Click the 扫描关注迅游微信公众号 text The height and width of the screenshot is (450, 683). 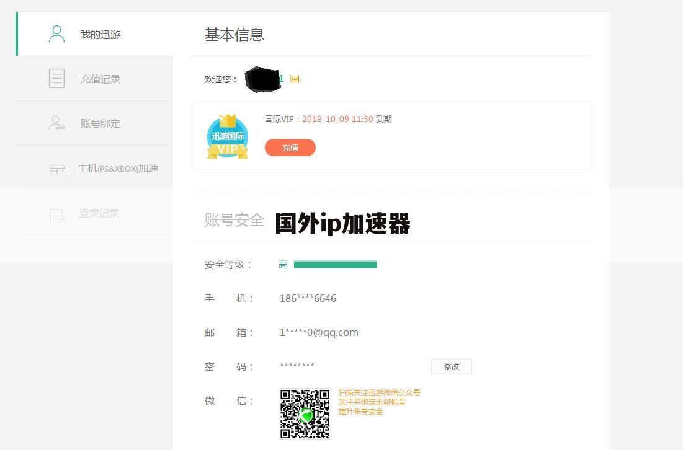pyautogui.click(x=380, y=392)
